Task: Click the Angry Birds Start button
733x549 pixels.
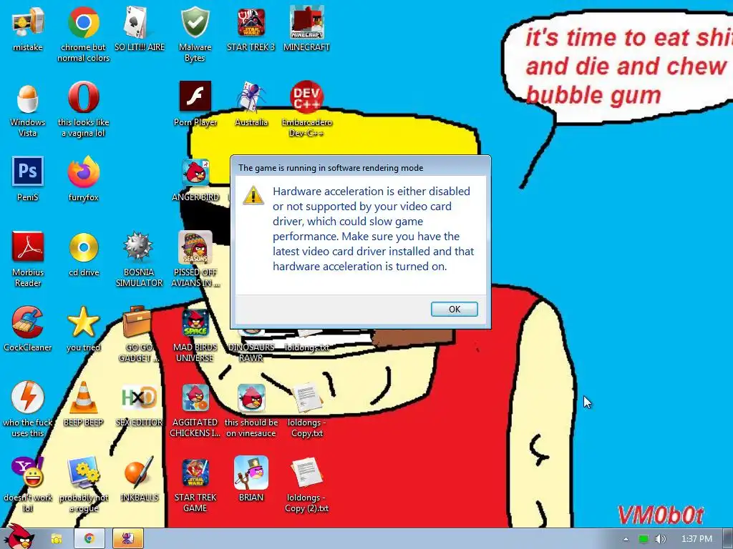Action: pos(19,537)
